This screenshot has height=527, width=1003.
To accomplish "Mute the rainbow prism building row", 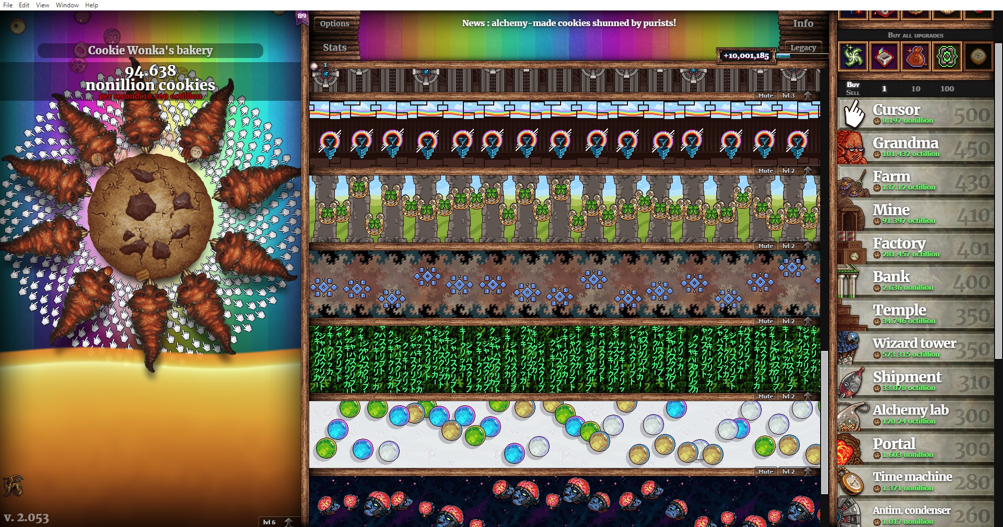I will coord(766,171).
